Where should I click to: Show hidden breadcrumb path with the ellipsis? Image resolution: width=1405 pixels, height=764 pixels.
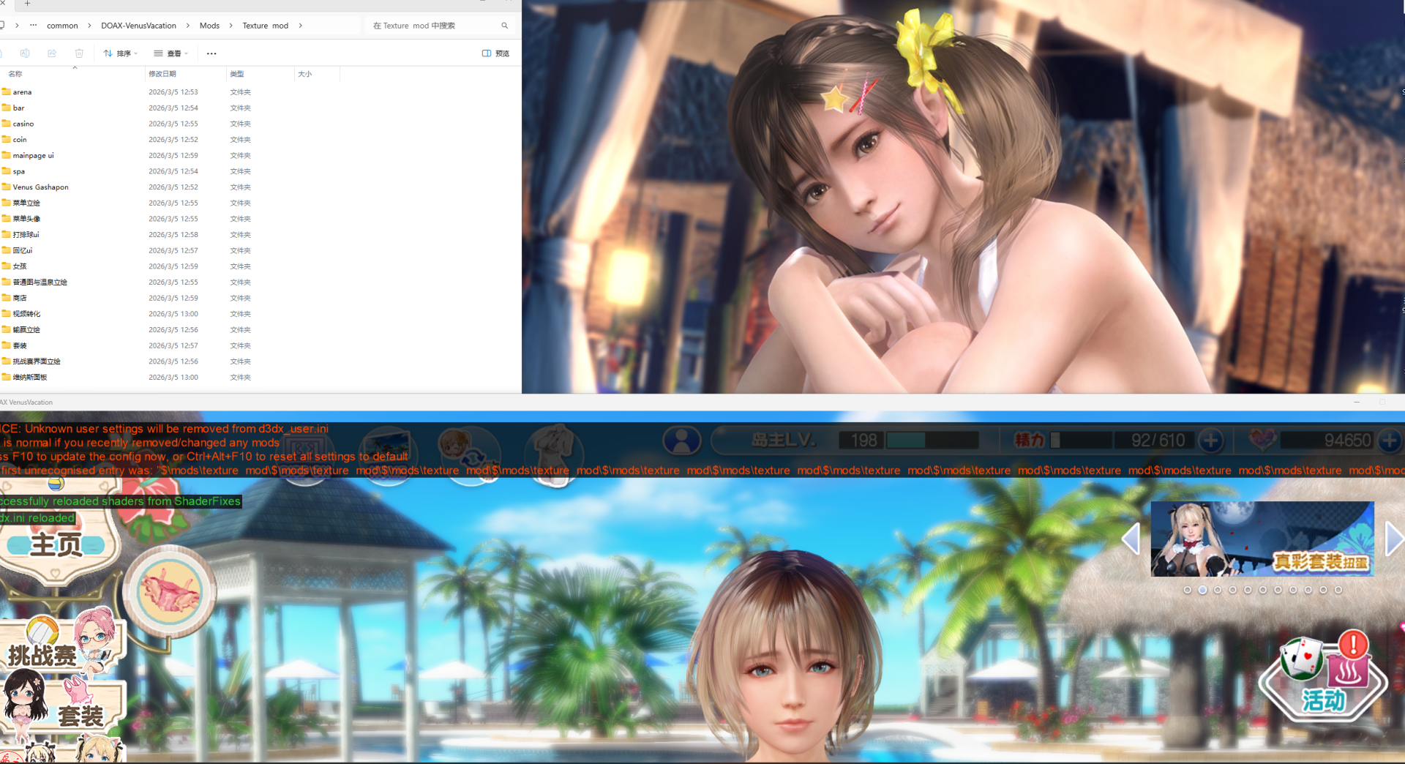[x=34, y=26]
